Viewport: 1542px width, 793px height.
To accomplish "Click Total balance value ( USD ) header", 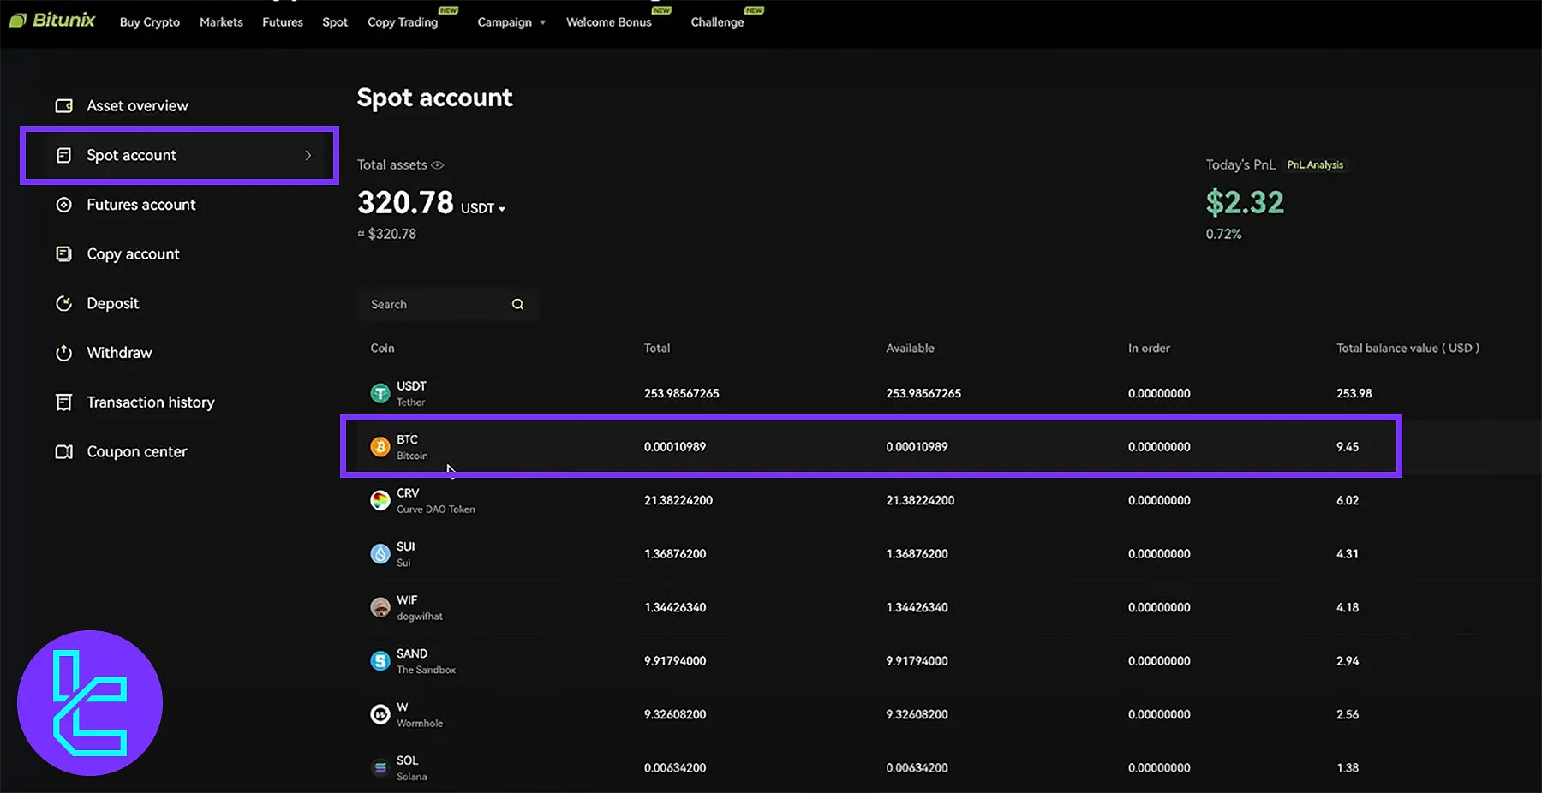I will coord(1408,348).
